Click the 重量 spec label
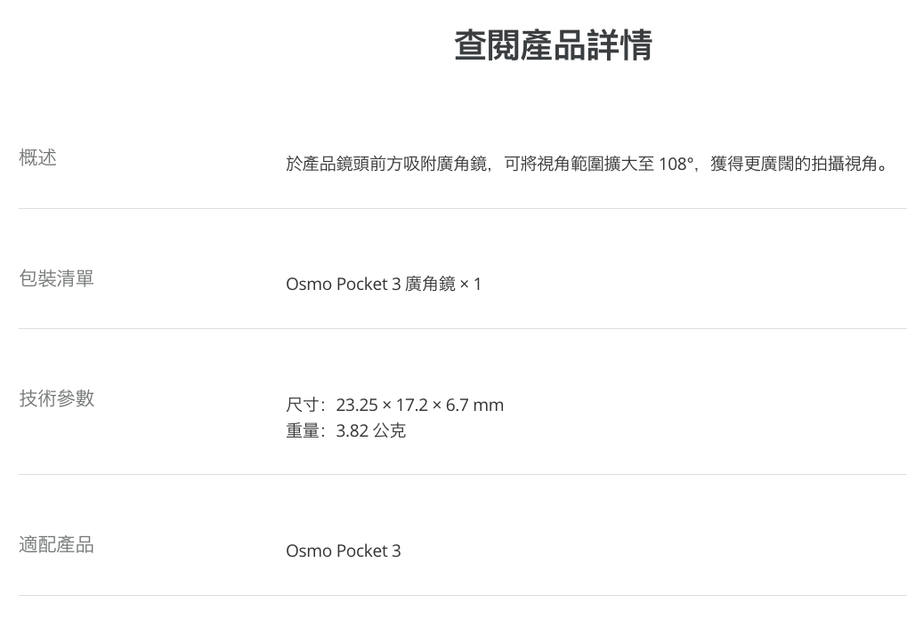This screenshot has width=907, height=627. click(303, 430)
